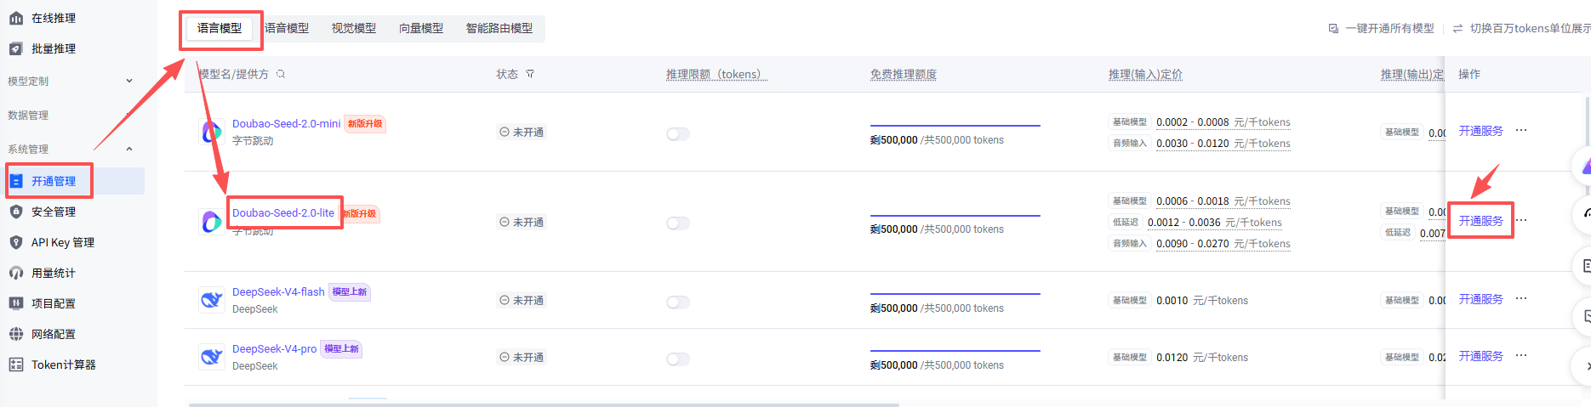Go to 开通管理 page
The height and width of the screenshot is (407, 1591).
[53, 181]
